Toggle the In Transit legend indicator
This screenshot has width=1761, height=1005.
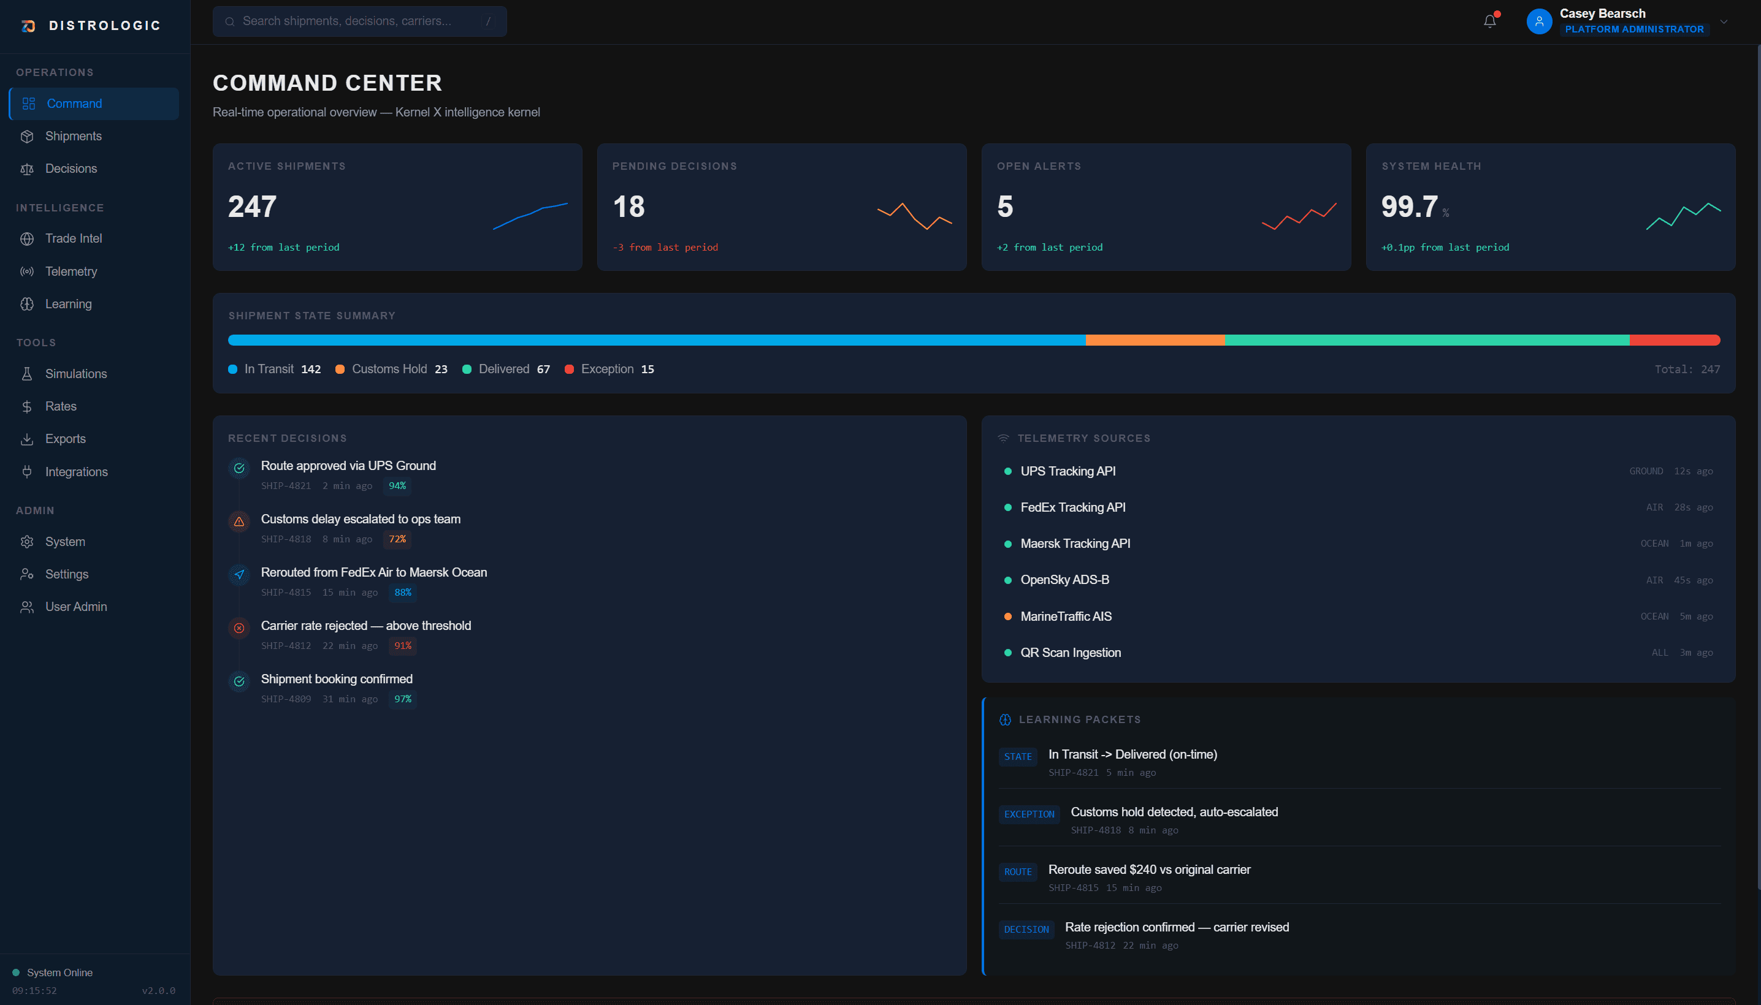[233, 368]
